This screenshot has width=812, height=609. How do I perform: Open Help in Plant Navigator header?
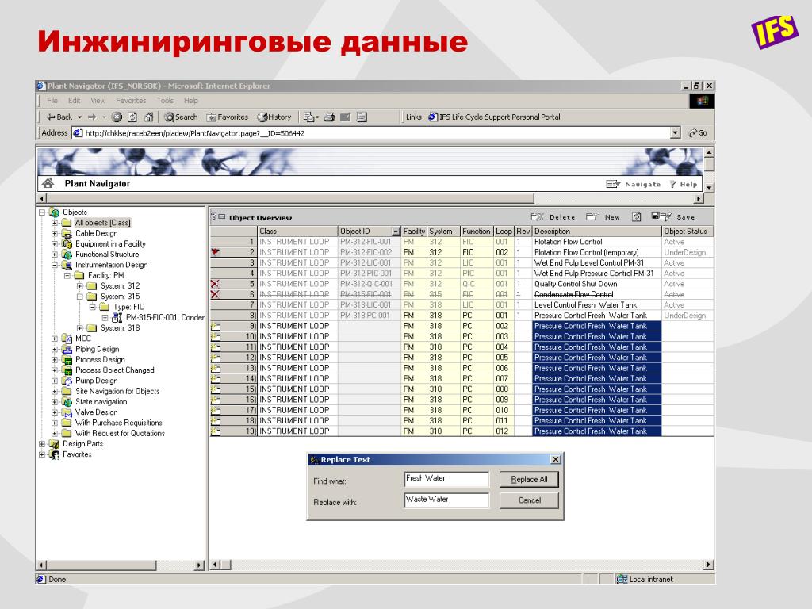[x=683, y=184]
